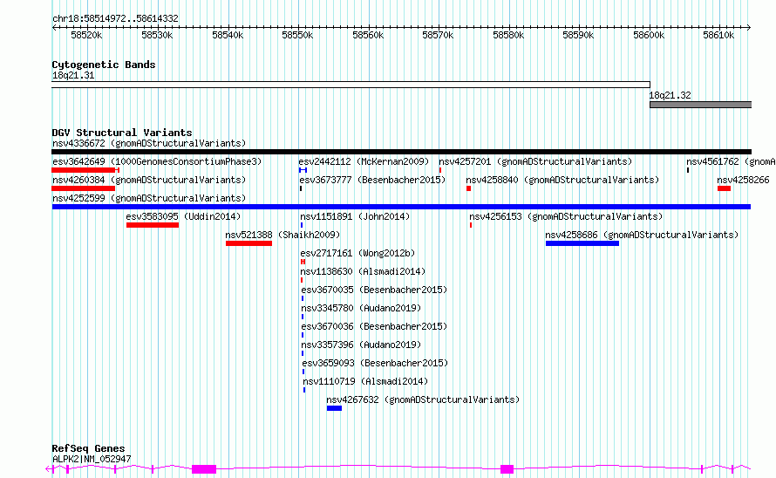The width and height of the screenshot is (776, 478).
Task: Open esv3642649 1000GenomesConsortiumPhase3 variant label
Action: click(157, 162)
